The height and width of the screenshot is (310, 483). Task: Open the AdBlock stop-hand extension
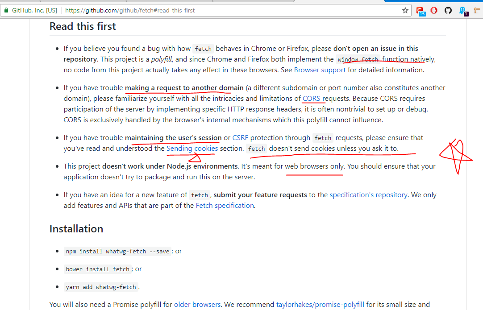[434, 10]
